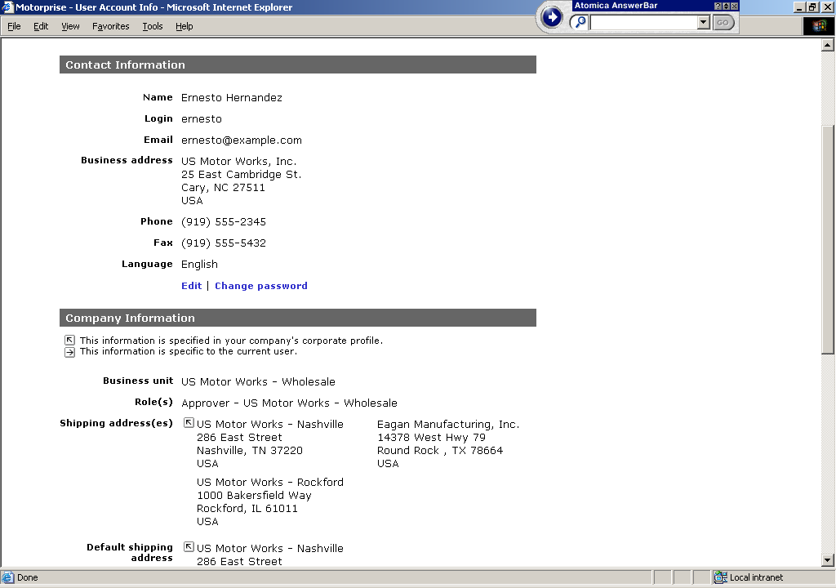Image resolution: width=836 pixels, height=588 pixels.
Task: Click the current user legend arrow icon
Action: tap(70, 352)
